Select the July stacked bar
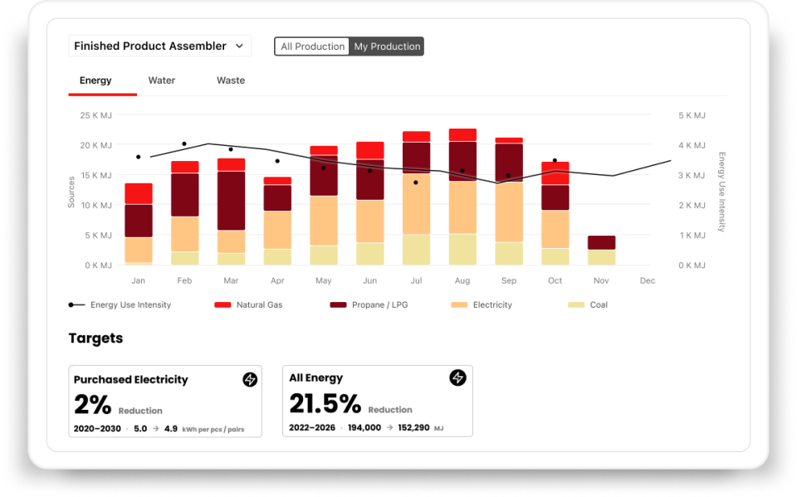Image resolution: width=797 pixels, height=497 pixels. [x=416, y=199]
